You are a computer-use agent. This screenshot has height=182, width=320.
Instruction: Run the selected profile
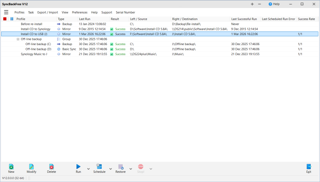(78, 168)
